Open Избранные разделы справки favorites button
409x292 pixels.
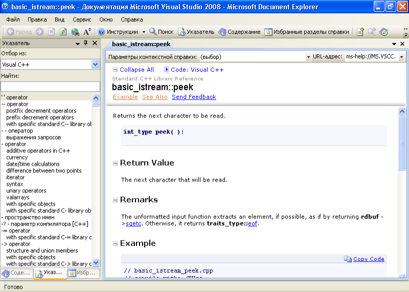tap(307, 32)
